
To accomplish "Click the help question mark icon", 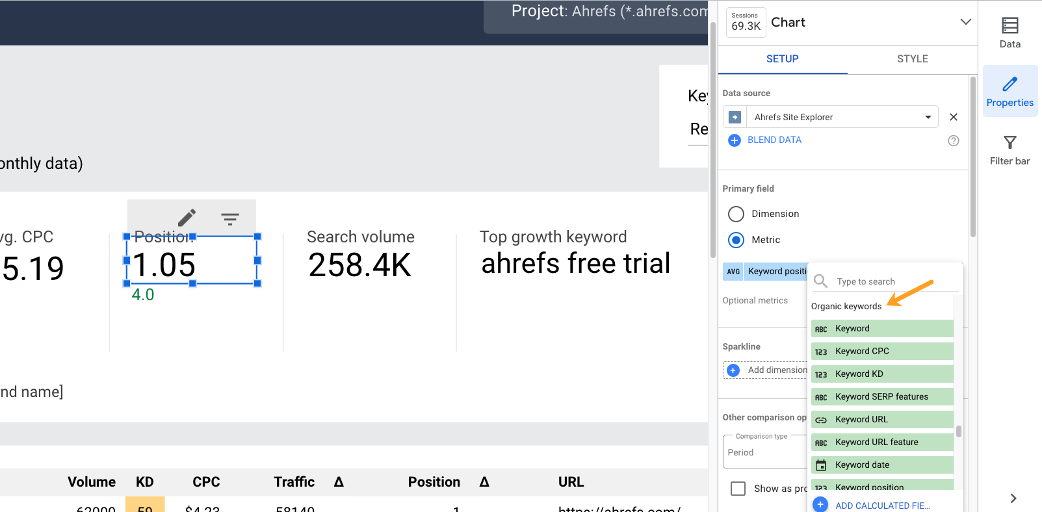I will pos(953,140).
